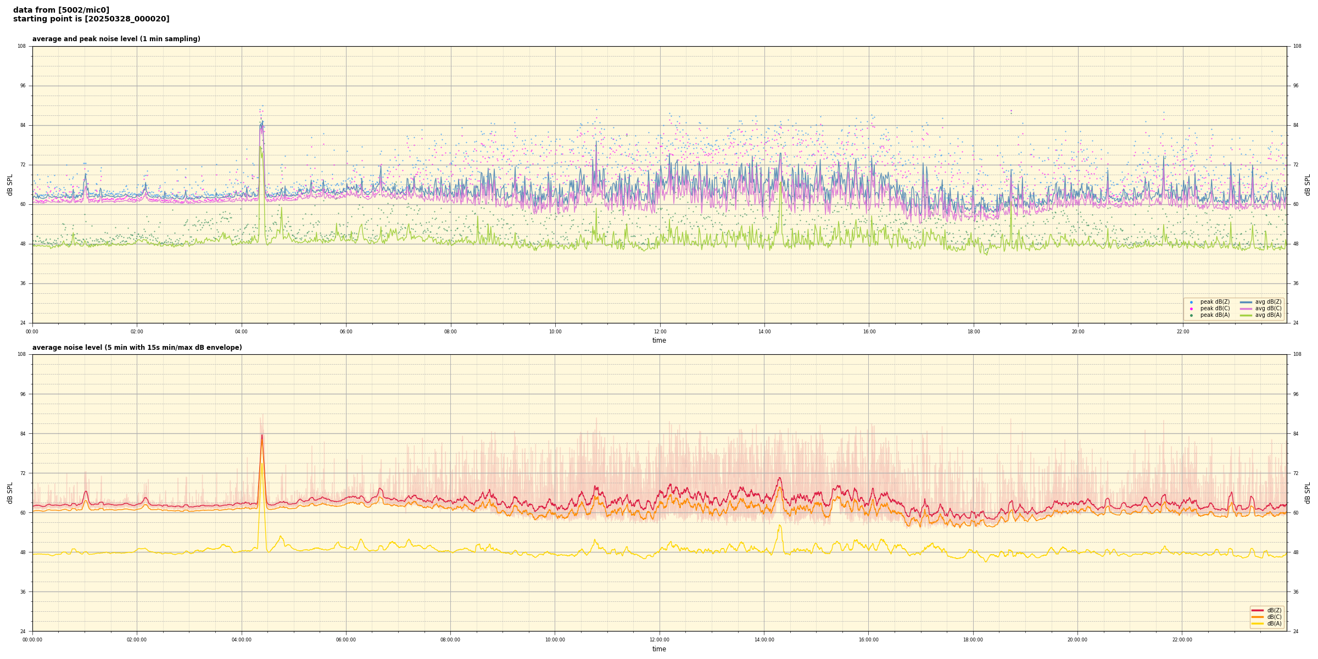Click the 'data from [5002/mic0]' header text
Screen dimensions: 1318x659
[61, 10]
